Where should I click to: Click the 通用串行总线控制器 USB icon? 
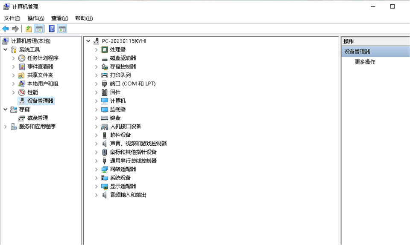105,161
